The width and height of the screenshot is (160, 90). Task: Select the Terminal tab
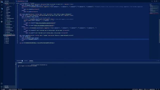(x=31, y=61)
